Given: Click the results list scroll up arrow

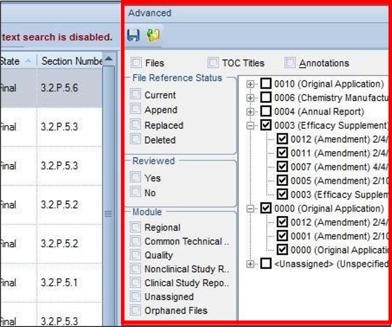Looking at the screenshot, I should [109, 59].
